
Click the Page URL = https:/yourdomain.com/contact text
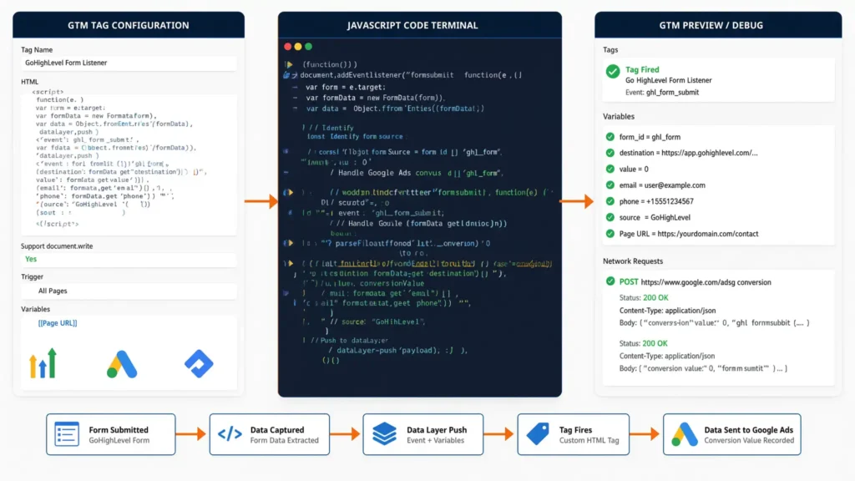[x=689, y=234]
